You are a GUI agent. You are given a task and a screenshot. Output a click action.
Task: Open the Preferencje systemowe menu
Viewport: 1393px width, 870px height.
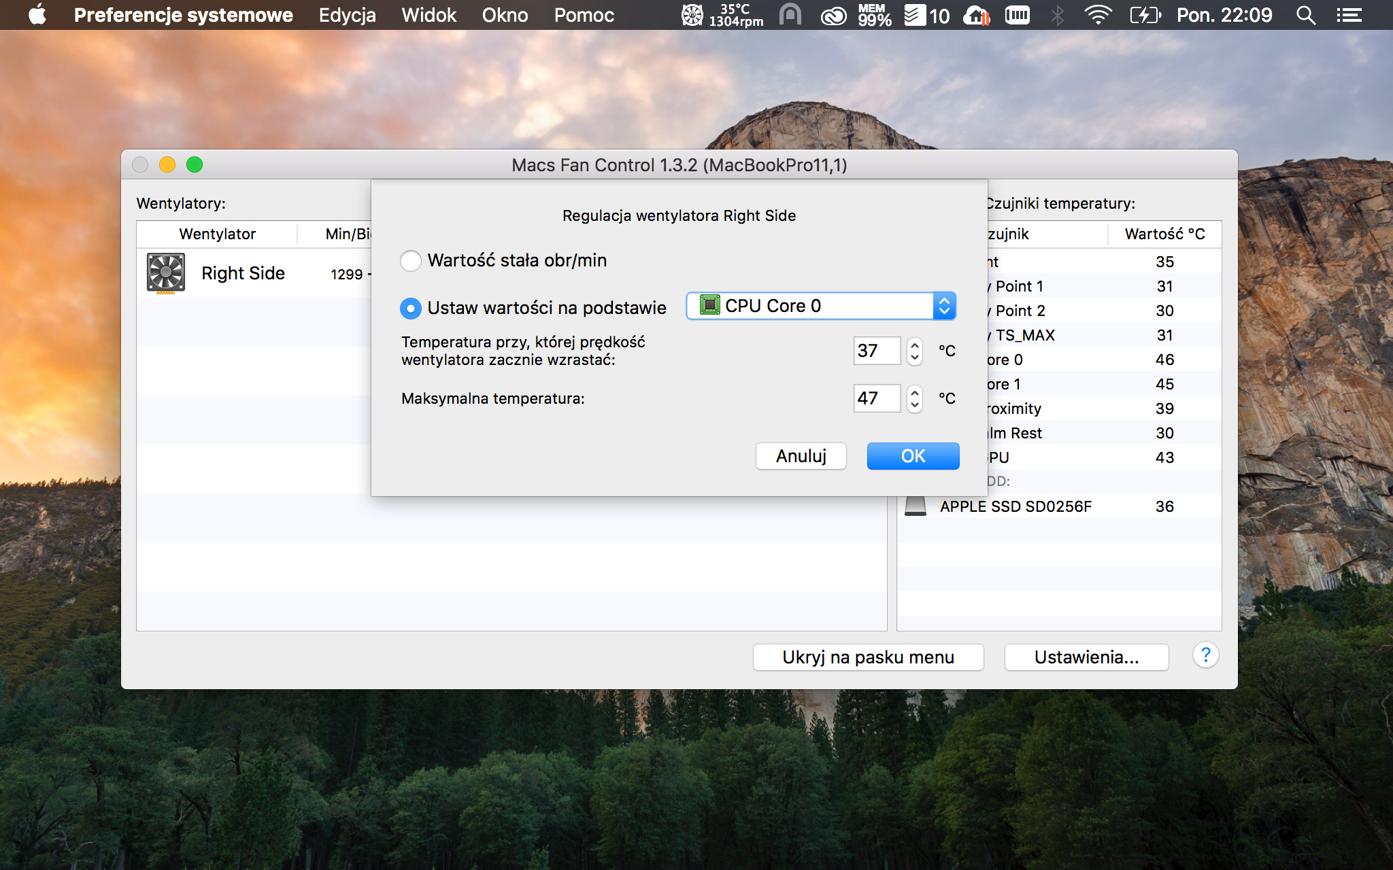[x=183, y=15]
